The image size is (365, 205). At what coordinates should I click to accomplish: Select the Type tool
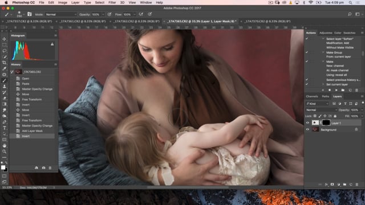tap(4, 128)
